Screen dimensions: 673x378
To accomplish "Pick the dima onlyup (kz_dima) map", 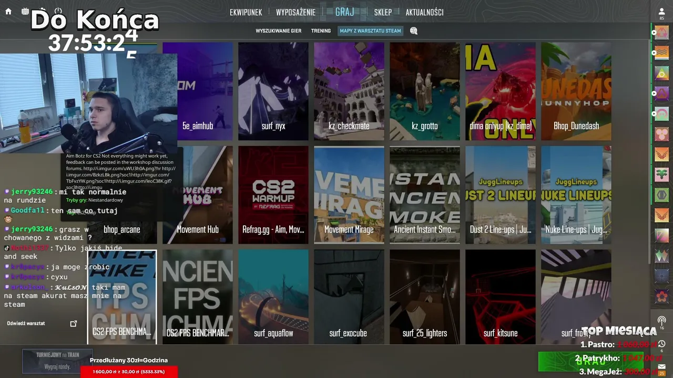I will coord(501,91).
